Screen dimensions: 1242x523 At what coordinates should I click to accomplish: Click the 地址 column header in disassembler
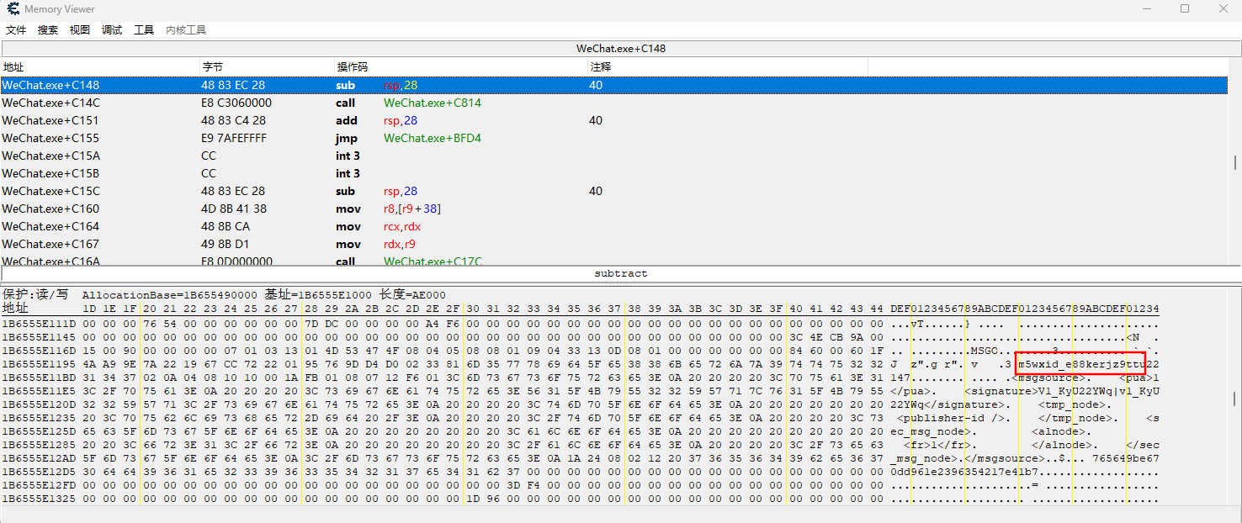(x=99, y=66)
